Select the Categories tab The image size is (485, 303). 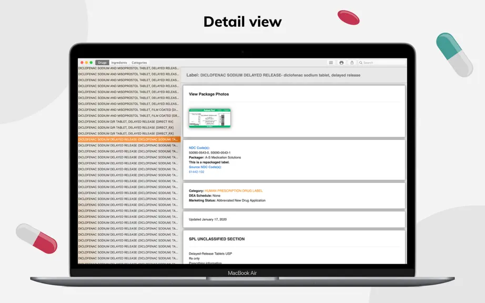139,63
